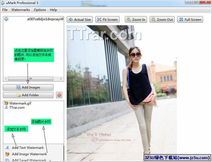Screen dimensions: 212x162
Task: Click the Add Folder button
Action: click(x=28, y=95)
